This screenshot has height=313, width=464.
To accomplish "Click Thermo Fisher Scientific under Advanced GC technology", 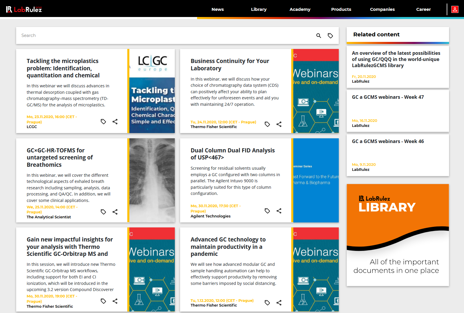I will [x=214, y=305].
